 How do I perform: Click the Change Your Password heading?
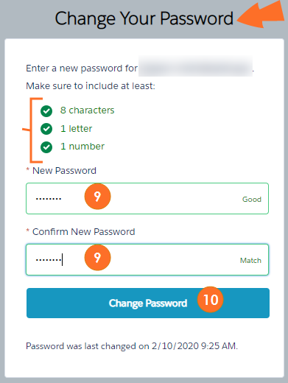(x=144, y=18)
